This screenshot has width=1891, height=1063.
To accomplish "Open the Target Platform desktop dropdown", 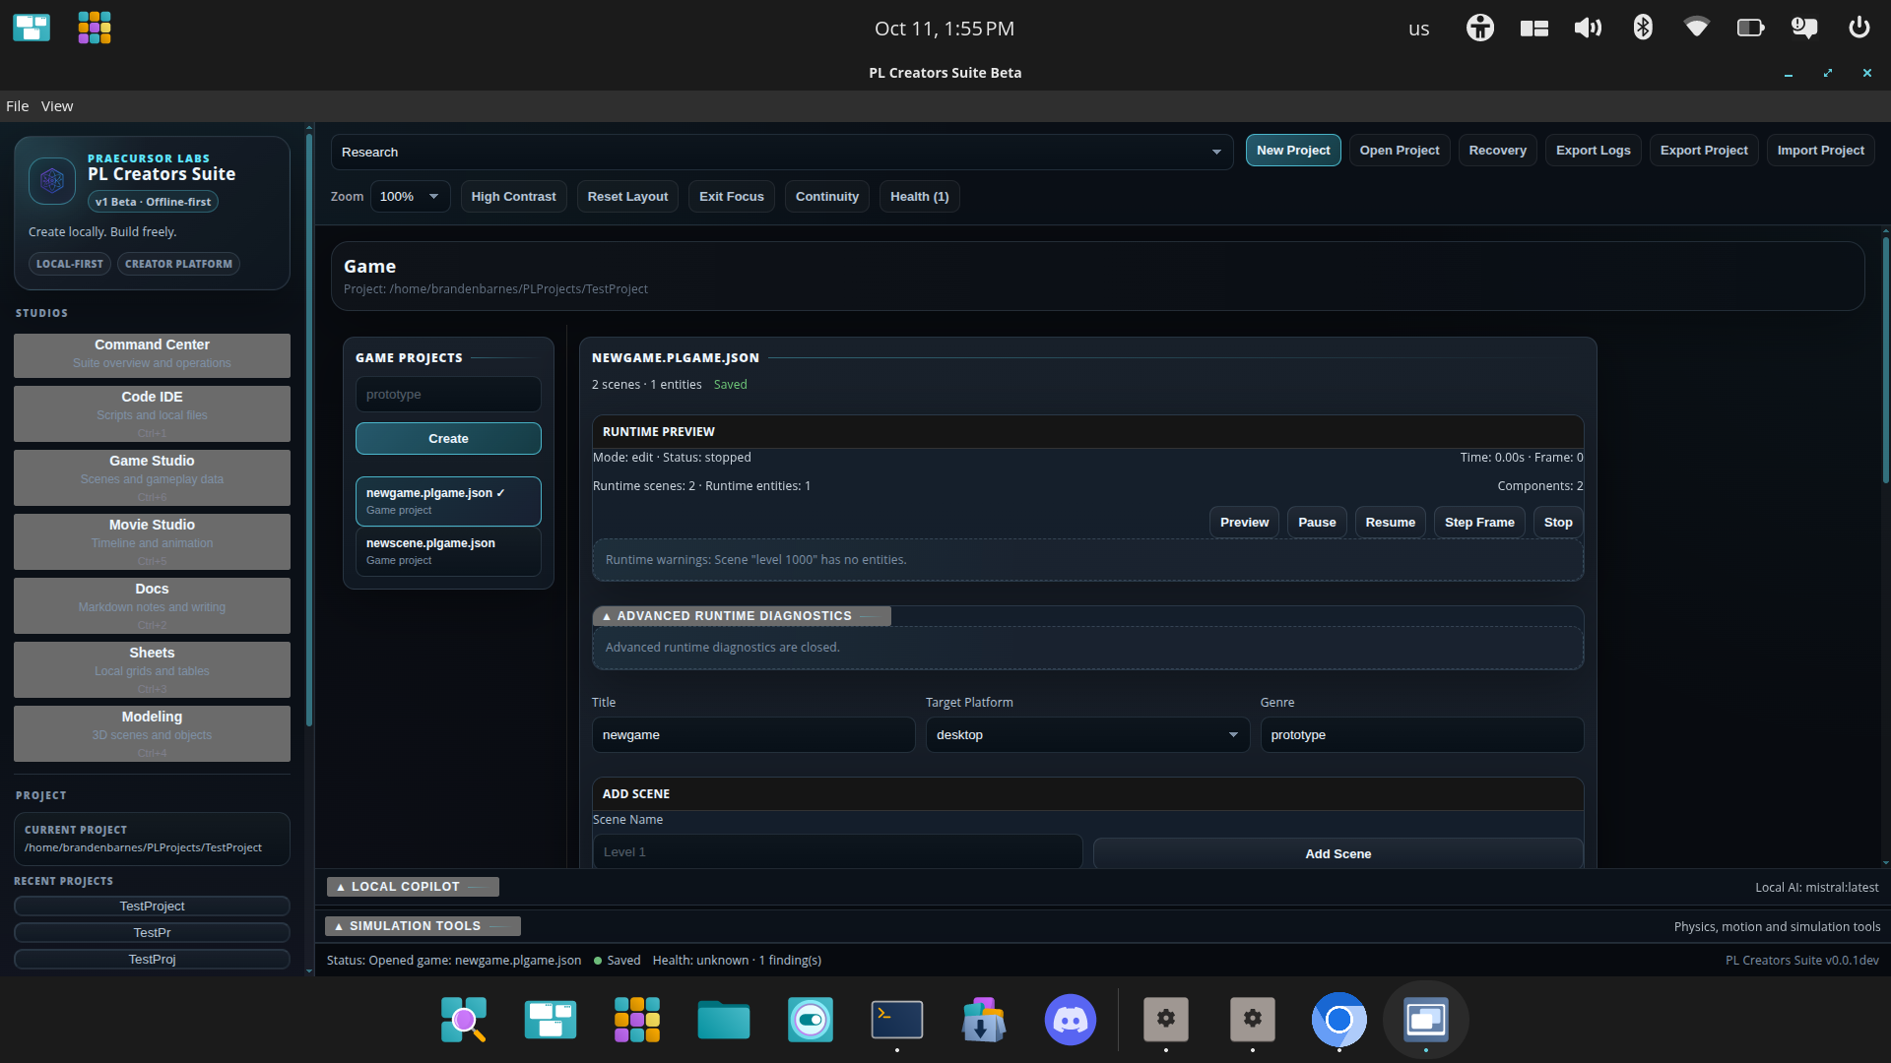I will pos(1087,735).
